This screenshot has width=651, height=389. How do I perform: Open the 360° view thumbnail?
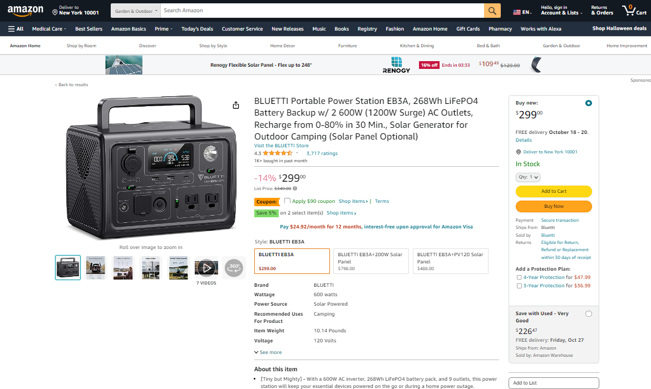[x=234, y=267]
